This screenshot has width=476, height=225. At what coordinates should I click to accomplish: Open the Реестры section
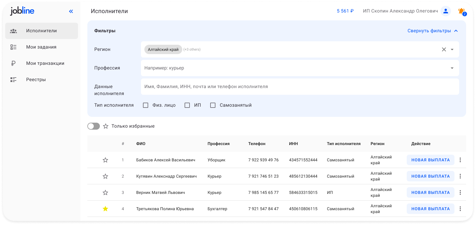click(x=42, y=80)
